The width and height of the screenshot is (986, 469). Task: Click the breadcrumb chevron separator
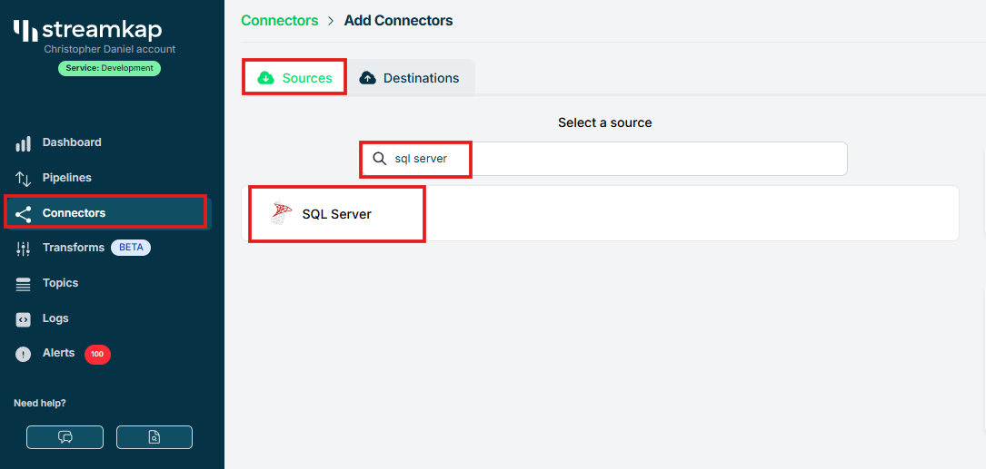(331, 21)
